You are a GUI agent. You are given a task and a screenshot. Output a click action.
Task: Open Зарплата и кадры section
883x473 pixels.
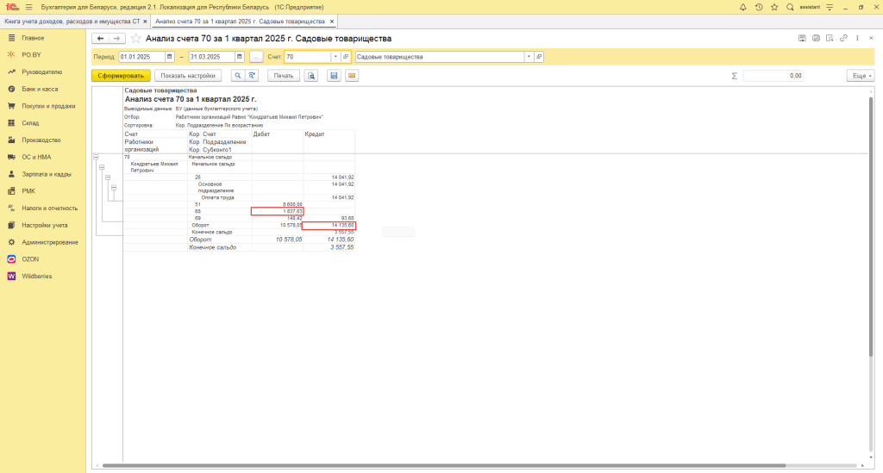(x=47, y=174)
